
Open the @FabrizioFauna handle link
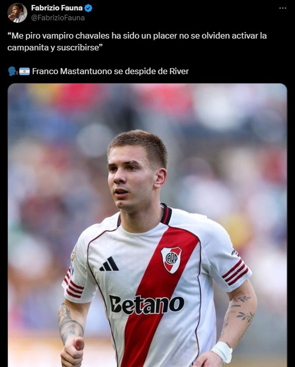click(x=58, y=18)
